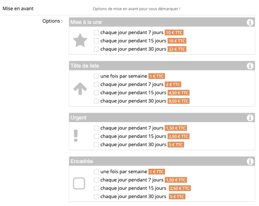Check Mise à la une 7 jours option

click(x=96, y=33)
